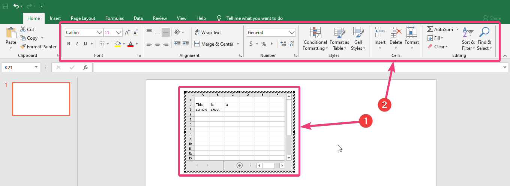The width and height of the screenshot is (510, 186).
Task: Toggle Italic formatting
Action: [77, 44]
